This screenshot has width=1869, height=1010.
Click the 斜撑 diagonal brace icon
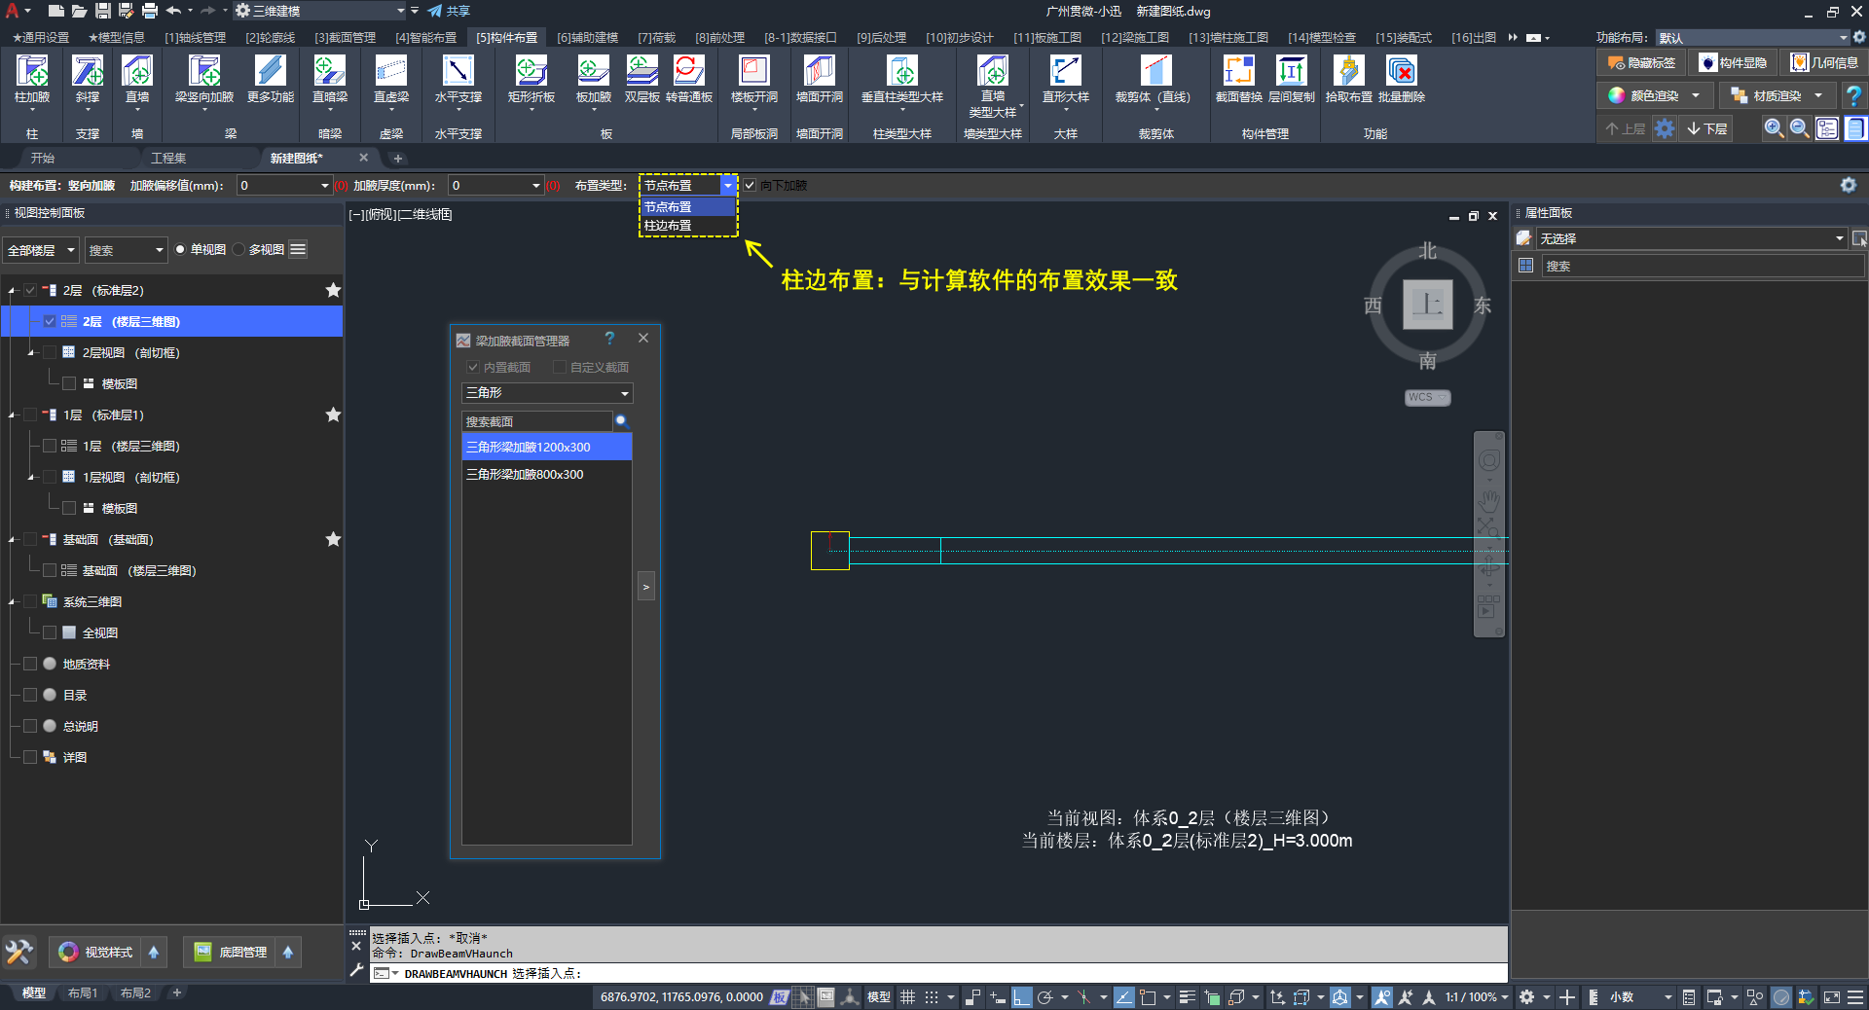88,79
